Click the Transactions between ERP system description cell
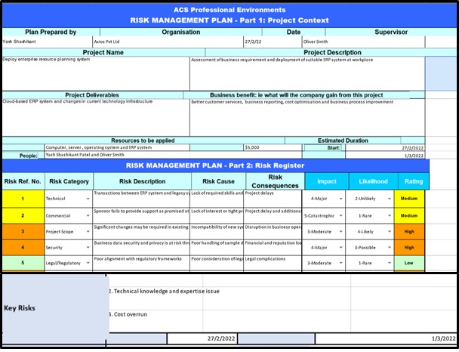 click(141, 199)
